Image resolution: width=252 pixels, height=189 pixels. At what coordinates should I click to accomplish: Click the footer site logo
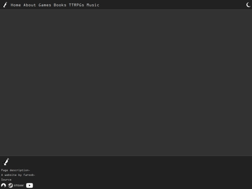[5, 161]
